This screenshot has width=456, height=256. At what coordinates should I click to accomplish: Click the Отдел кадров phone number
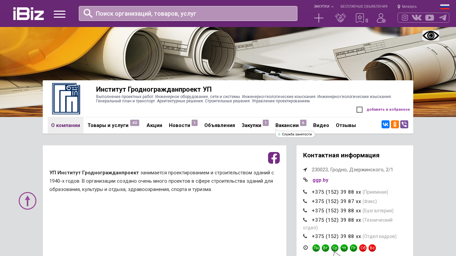pyautogui.click(x=336, y=236)
